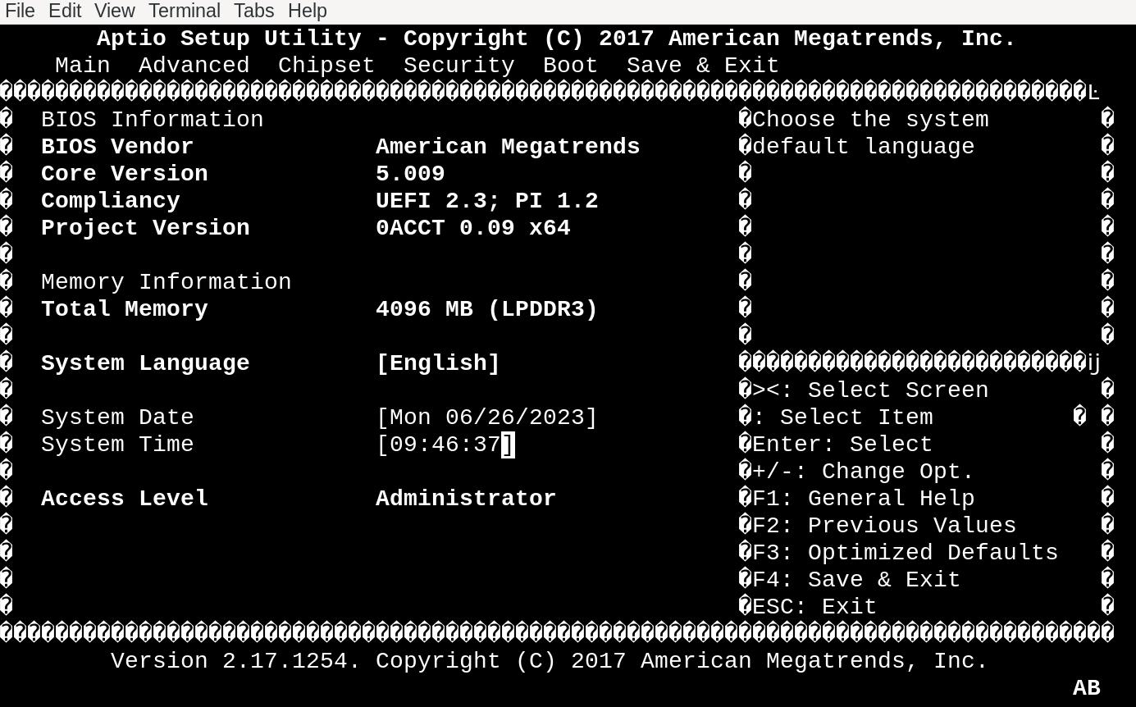
Task: Click the ESC: Exit hint text
Action: point(814,607)
